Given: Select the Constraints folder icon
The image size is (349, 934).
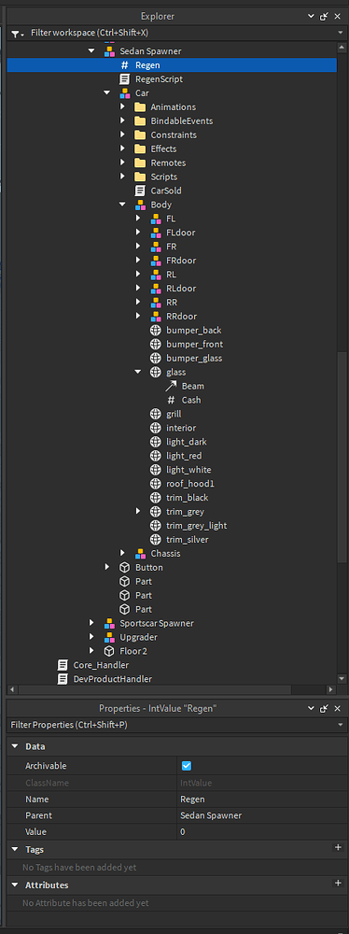Looking at the screenshot, I should coord(140,135).
